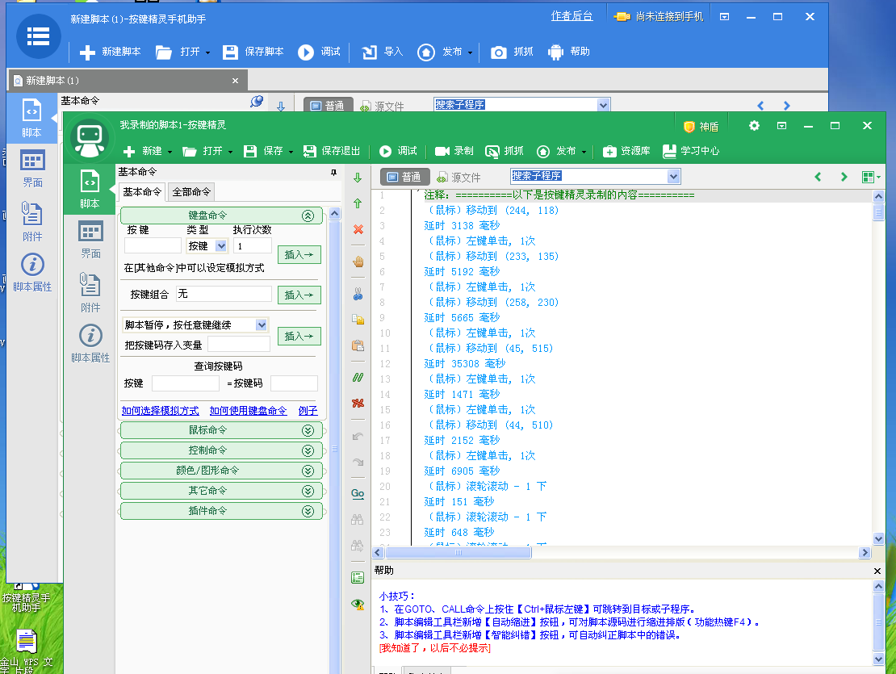Open the 学习中心 learning center
Viewport: 896px width, 674px height.
pos(690,151)
